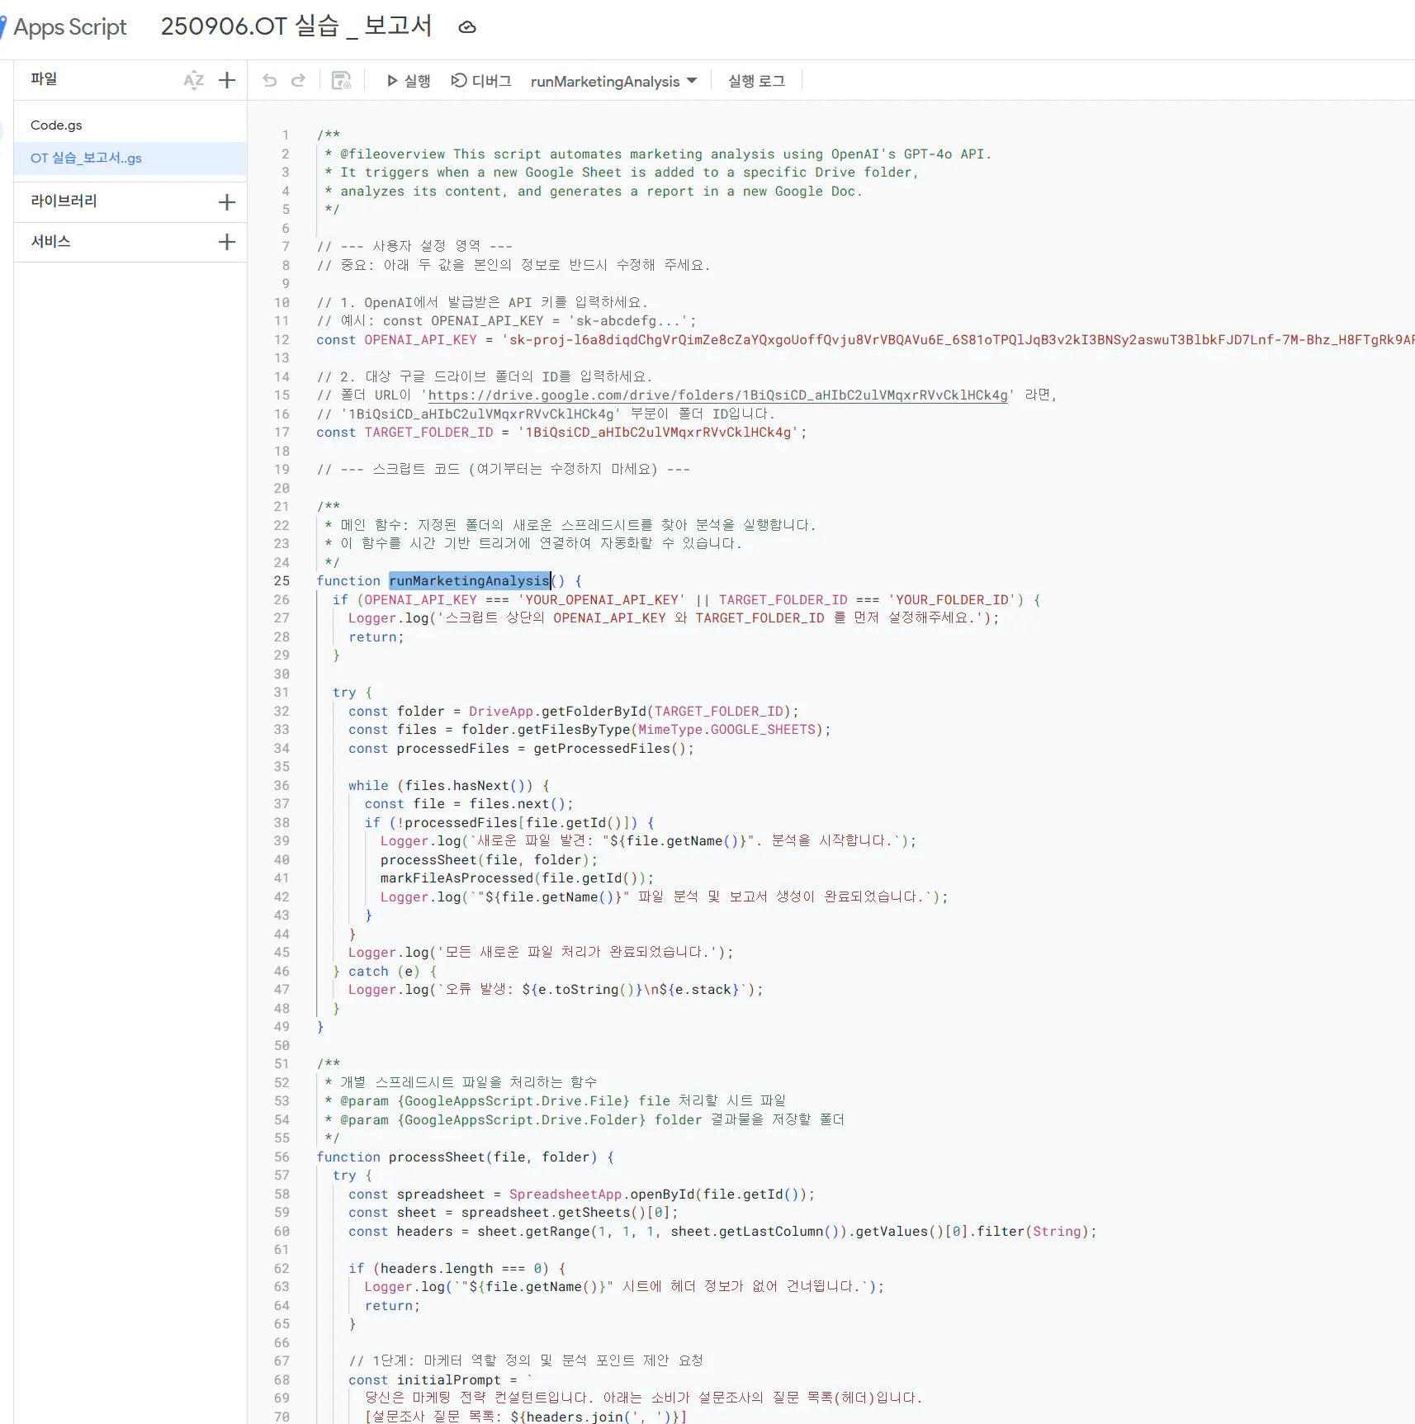Sort files alphabetically with AZ icon
Image resolution: width=1415 pixels, height=1424 pixels.
coord(193,80)
